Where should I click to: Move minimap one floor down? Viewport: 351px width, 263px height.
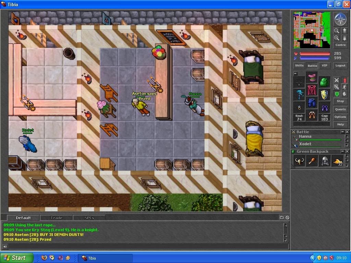point(344,38)
